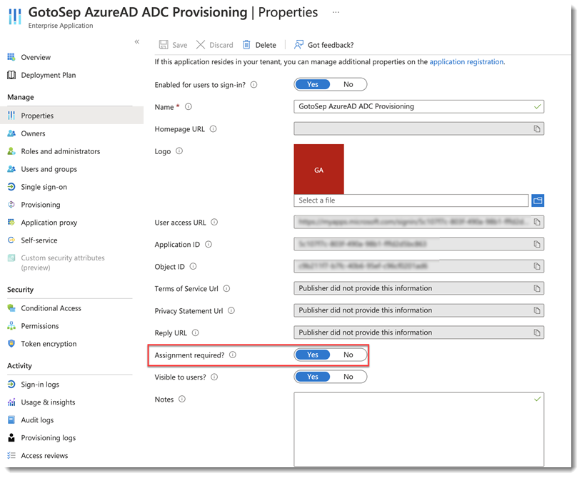Click the Notes text area
The width and height of the screenshot is (582, 478).
pos(418,429)
